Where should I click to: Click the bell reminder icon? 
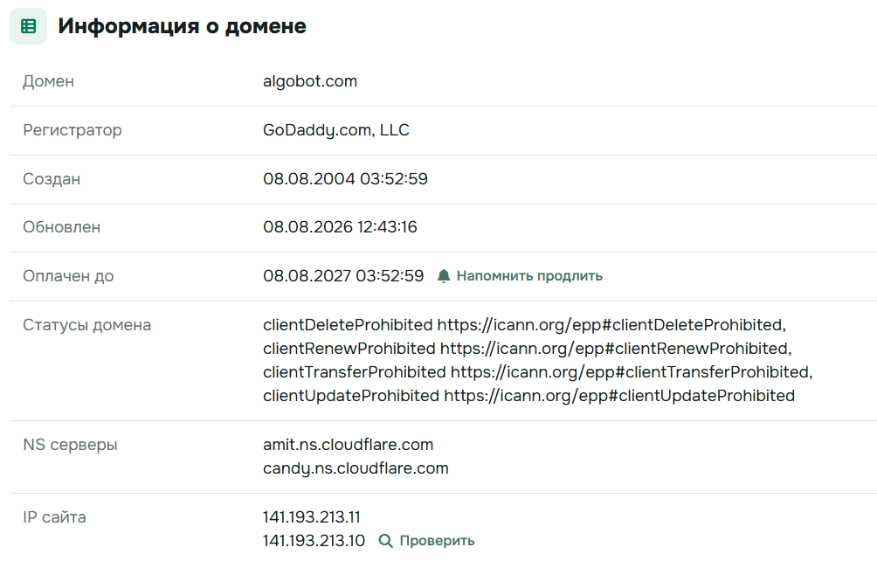point(444,276)
